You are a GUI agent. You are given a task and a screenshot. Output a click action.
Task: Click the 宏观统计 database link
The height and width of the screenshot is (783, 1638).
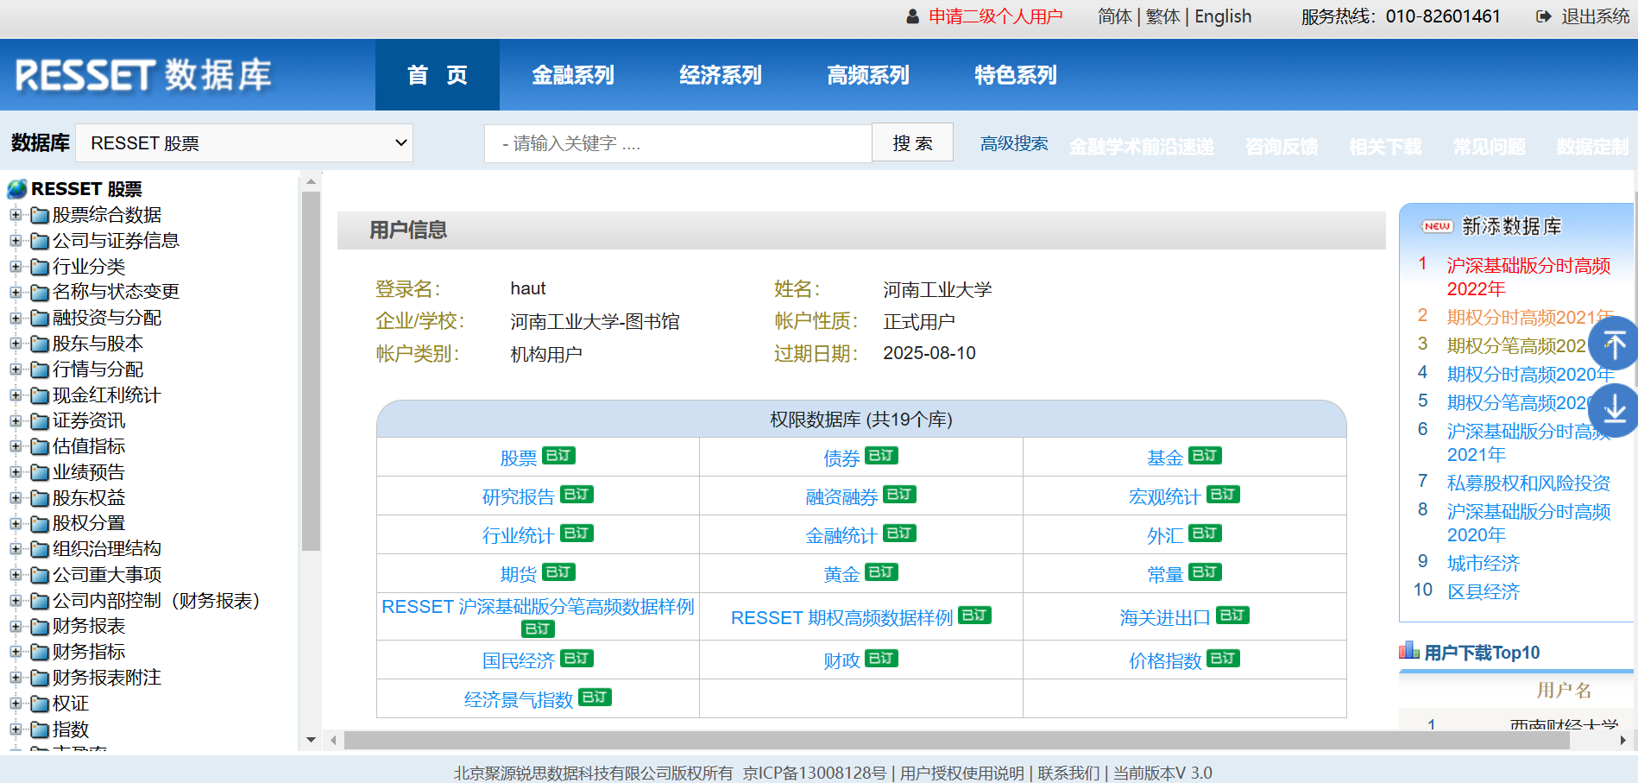[x=1163, y=497]
